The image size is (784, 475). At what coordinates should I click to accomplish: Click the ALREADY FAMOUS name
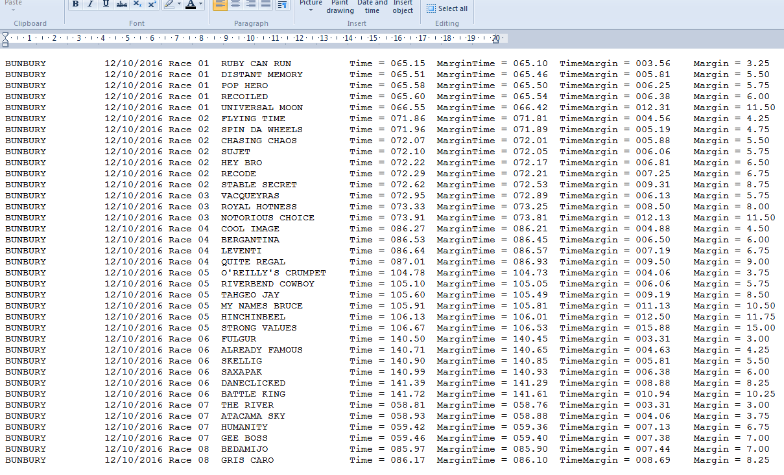point(262,350)
